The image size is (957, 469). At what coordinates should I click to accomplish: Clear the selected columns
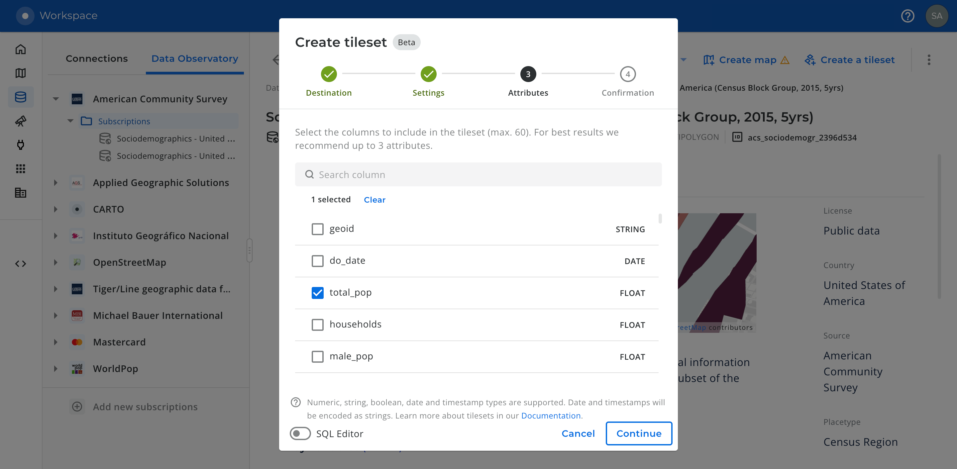click(374, 200)
